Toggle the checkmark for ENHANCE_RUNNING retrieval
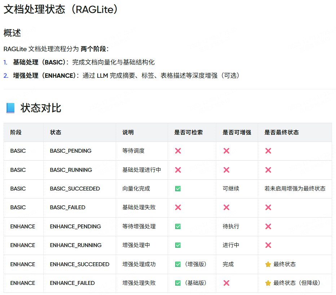The height and width of the screenshot is (295, 336). 177,245
